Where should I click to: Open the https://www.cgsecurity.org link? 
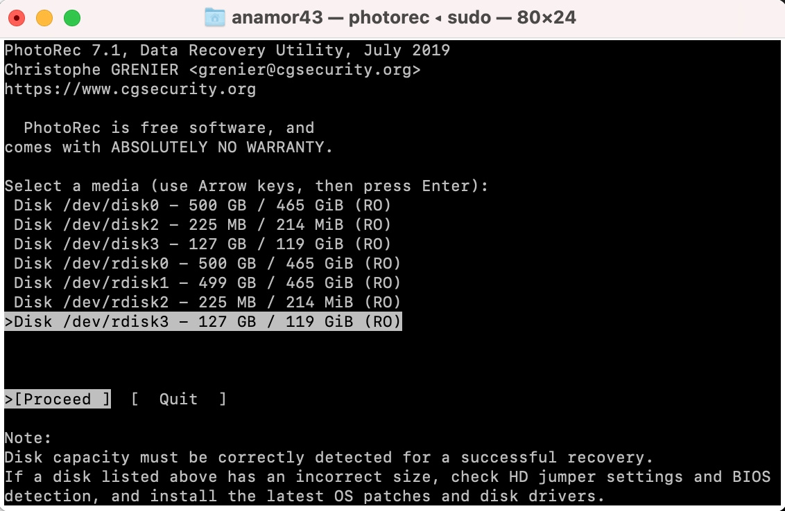pos(130,89)
